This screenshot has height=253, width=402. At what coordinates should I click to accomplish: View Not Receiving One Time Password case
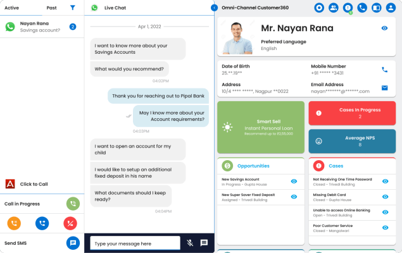coord(386,182)
